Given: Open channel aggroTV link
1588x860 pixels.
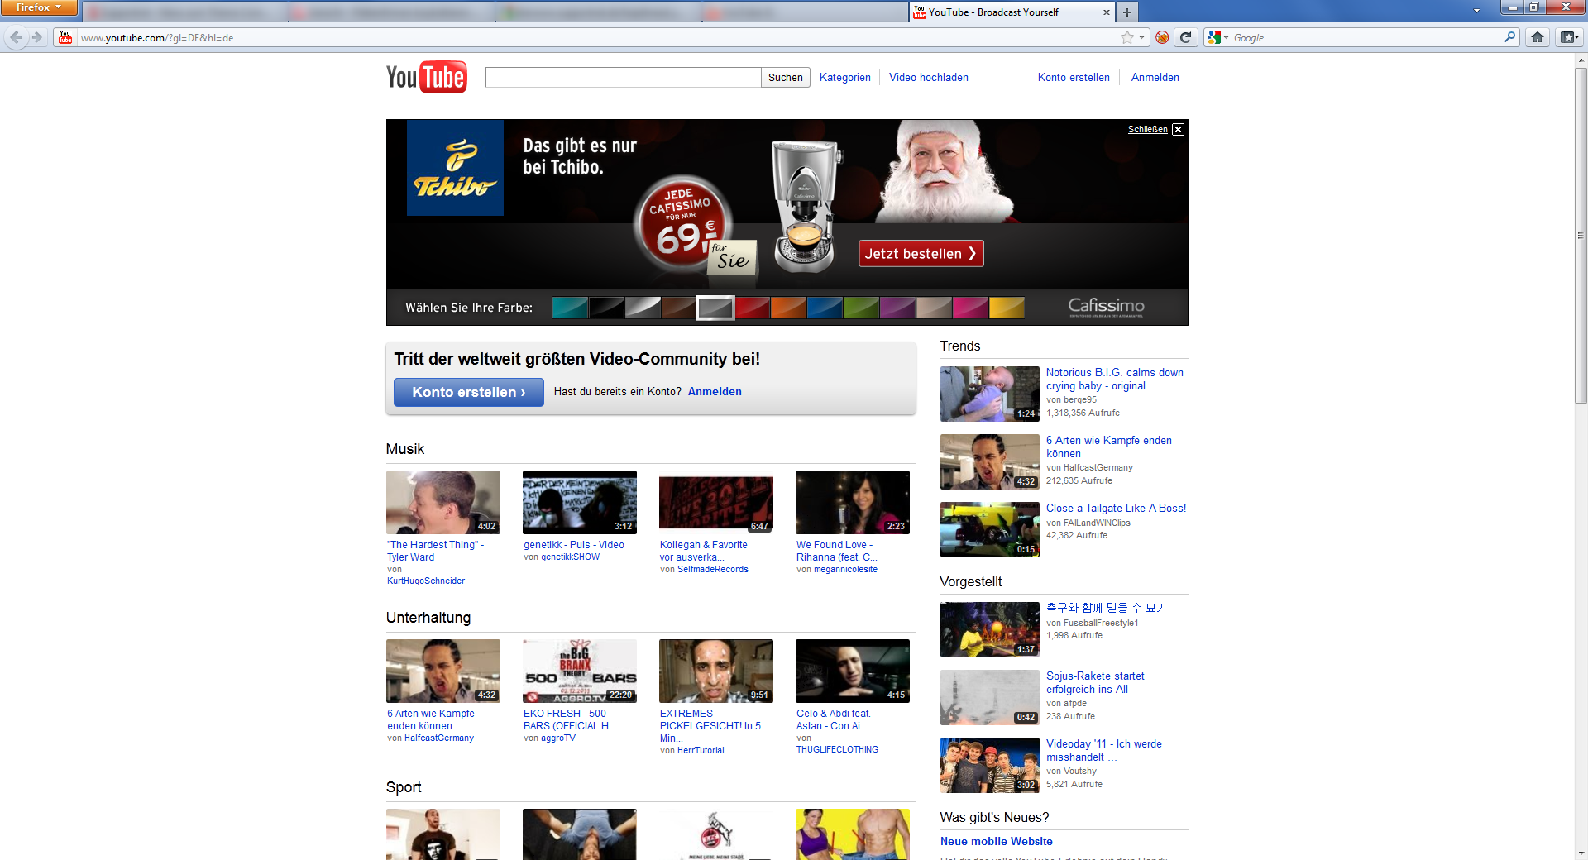Looking at the screenshot, I should coord(558,738).
